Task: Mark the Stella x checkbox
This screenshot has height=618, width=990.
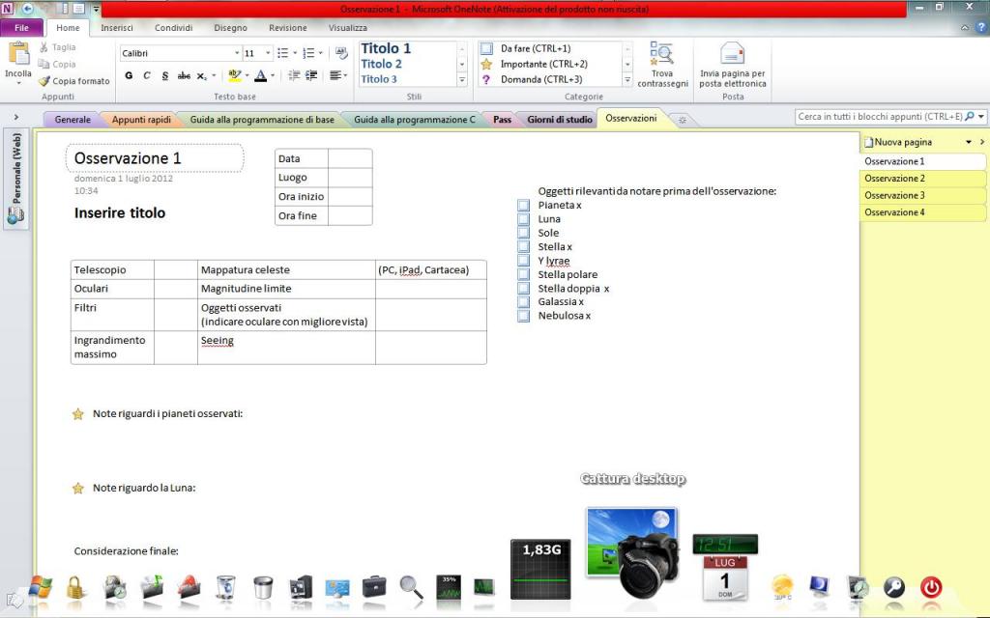Action: point(523,247)
